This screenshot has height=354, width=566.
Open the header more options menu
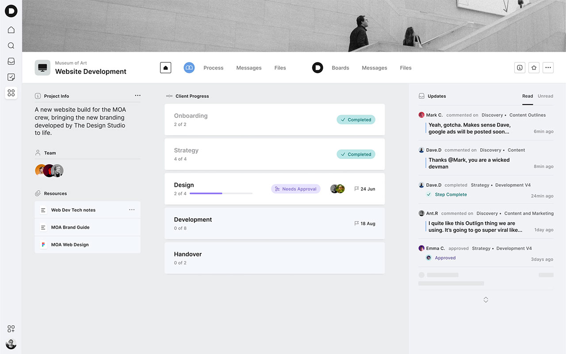pos(548,68)
